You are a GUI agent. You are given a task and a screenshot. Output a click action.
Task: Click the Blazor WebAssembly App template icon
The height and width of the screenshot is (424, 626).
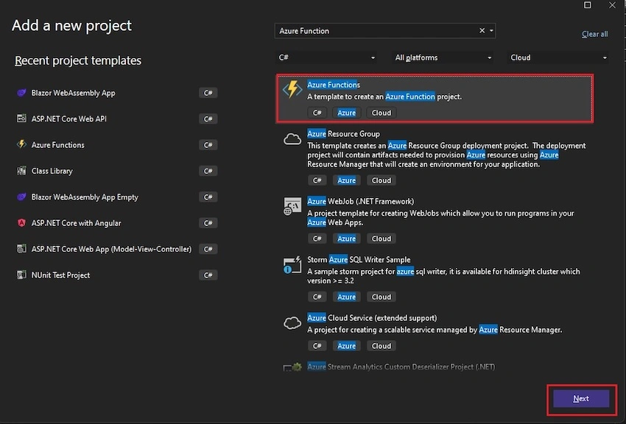[x=21, y=93]
